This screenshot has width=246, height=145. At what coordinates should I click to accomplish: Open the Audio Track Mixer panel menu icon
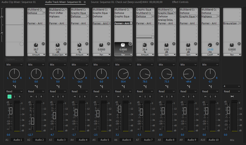click(85, 2)
